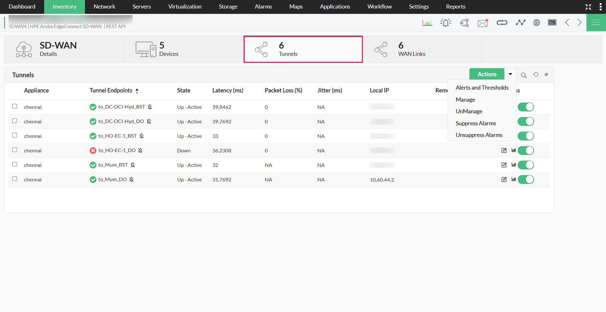Open the green hamburger menu
Screen dimensions: 606x312
pos(596,22)
